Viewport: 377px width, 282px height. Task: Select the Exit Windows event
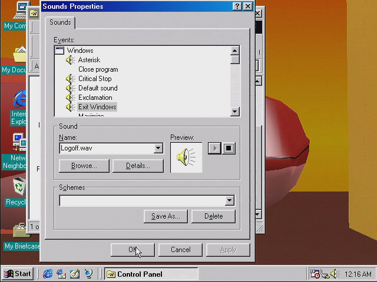(97, 107)
